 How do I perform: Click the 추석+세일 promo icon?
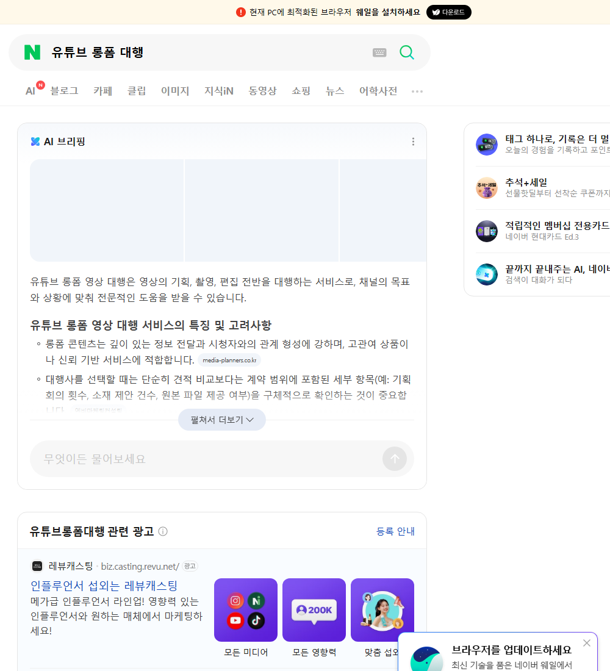click(x=487, y=188)
